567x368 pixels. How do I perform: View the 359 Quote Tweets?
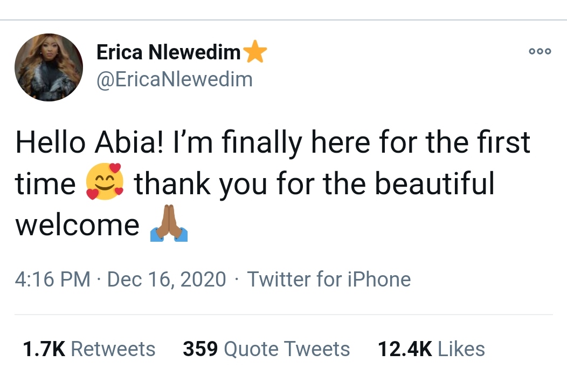click(266, 349)
